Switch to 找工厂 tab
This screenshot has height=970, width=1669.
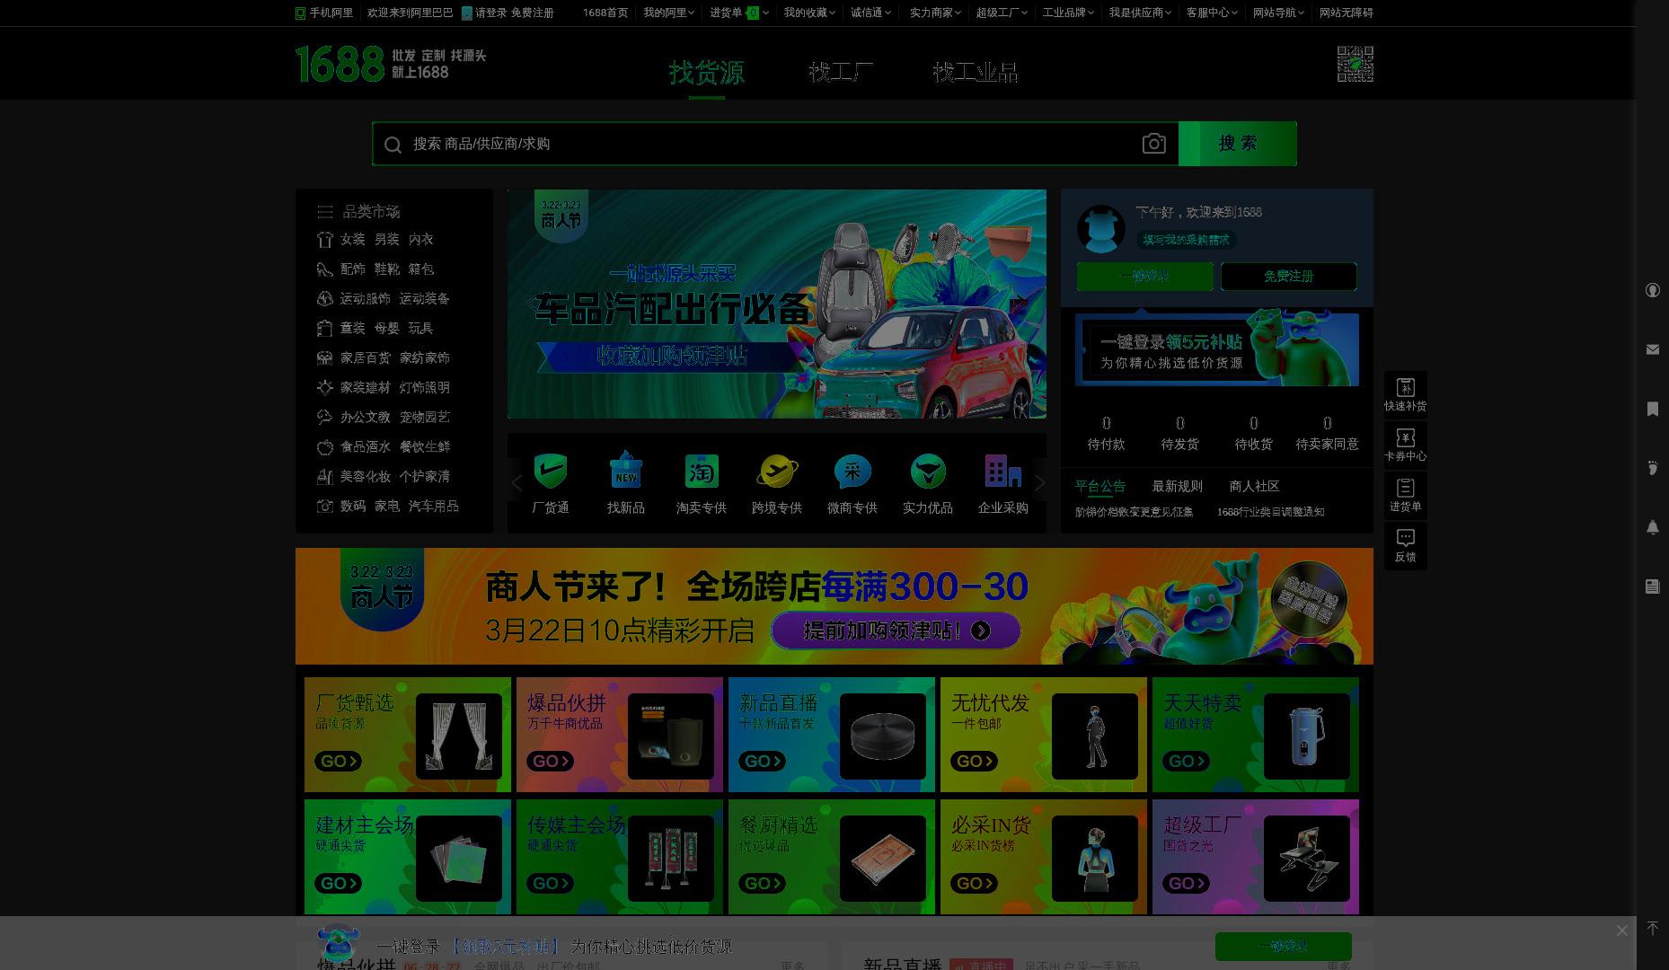(841, 72)
